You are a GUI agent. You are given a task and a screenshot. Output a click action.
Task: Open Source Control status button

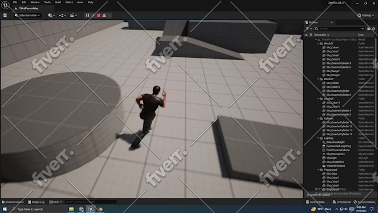[364, 202]
